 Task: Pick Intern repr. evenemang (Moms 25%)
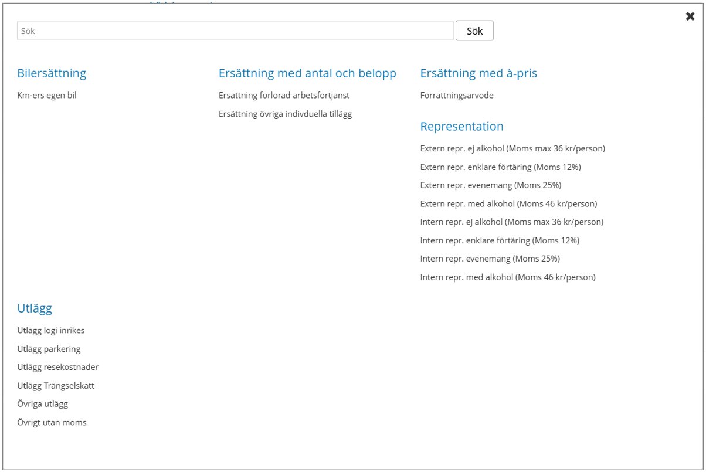490,259
